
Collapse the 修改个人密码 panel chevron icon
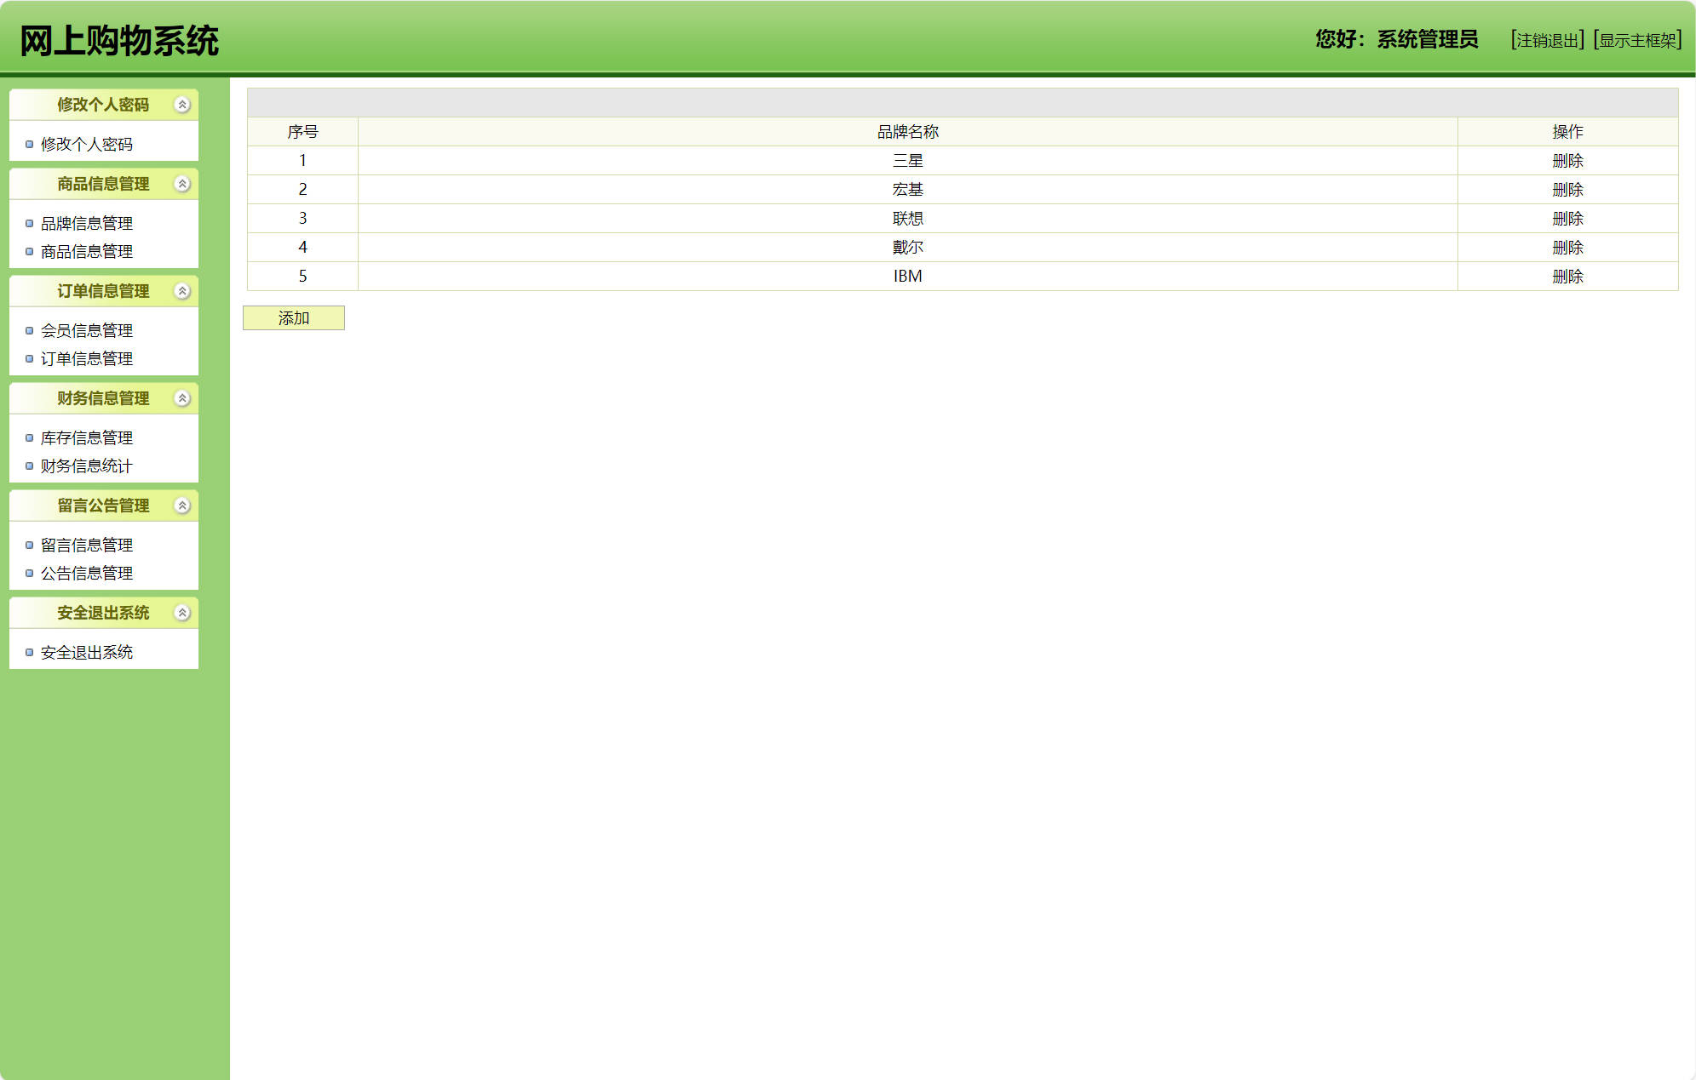(182, 105)
